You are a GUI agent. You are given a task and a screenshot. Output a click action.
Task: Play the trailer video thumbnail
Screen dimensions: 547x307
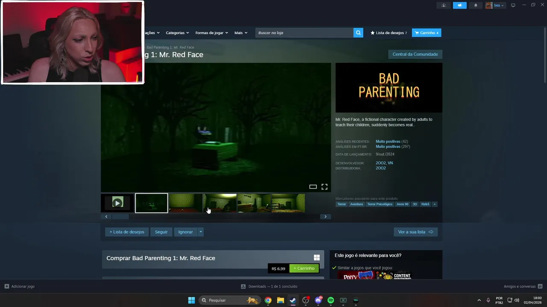pyautogui.click(x=117, y=203)
